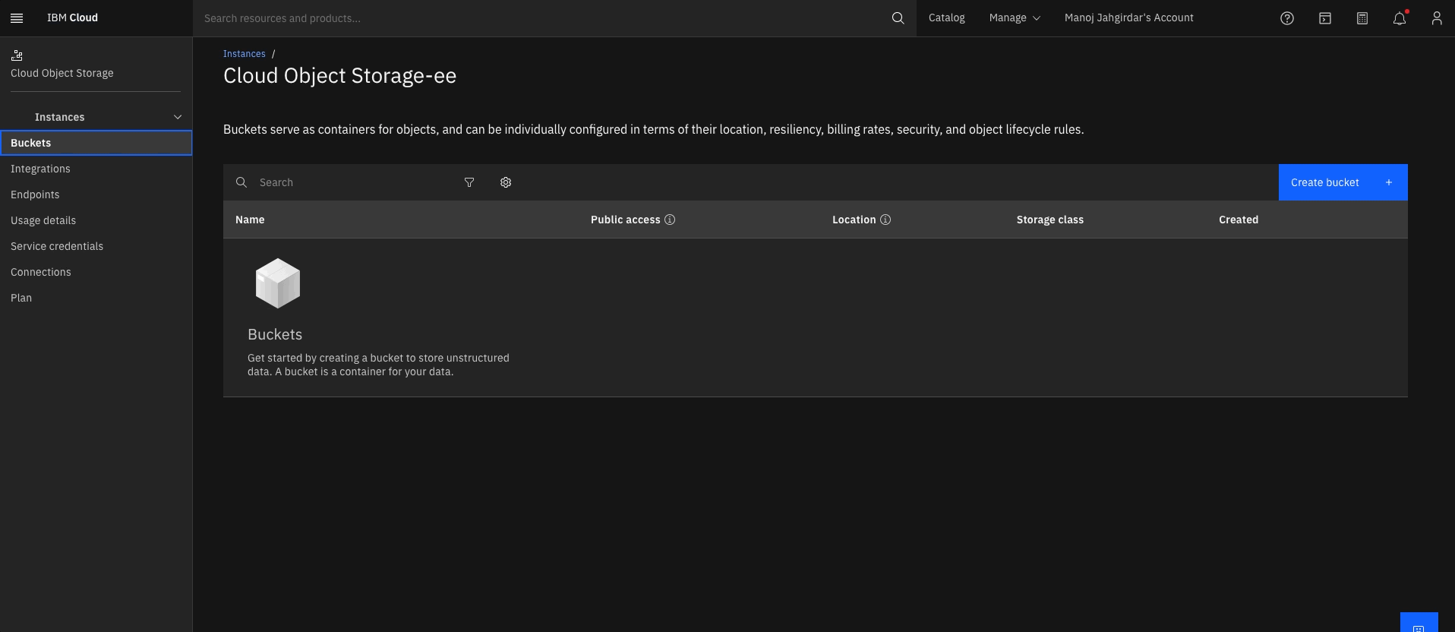Click the Buckets empty-state cube image
Image resolution: width=1455 pixels, height=632 pixels.
click(x=278, y=283)
